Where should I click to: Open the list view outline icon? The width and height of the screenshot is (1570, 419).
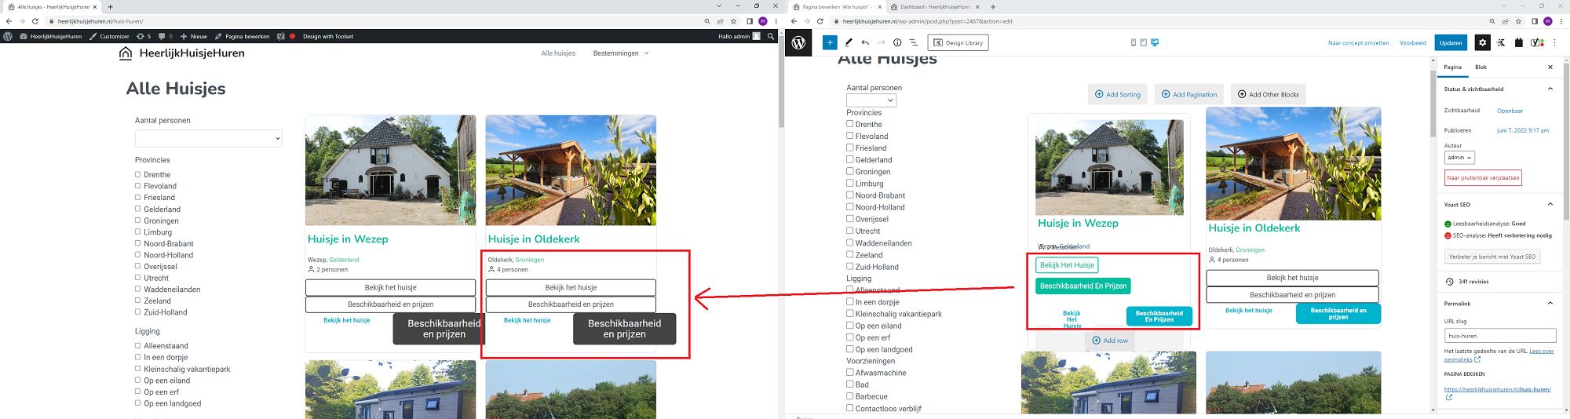pyautogui.click(x=914, y=42)
